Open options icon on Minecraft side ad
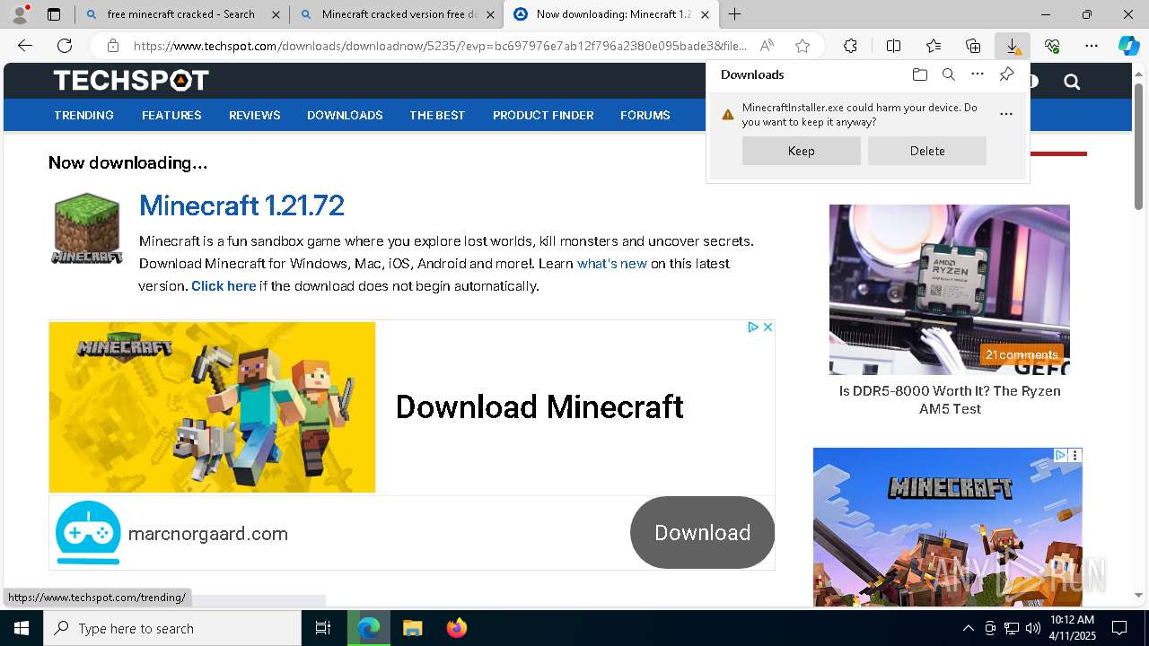Screen dimensions: 1149x646 tap(1074, 455)
